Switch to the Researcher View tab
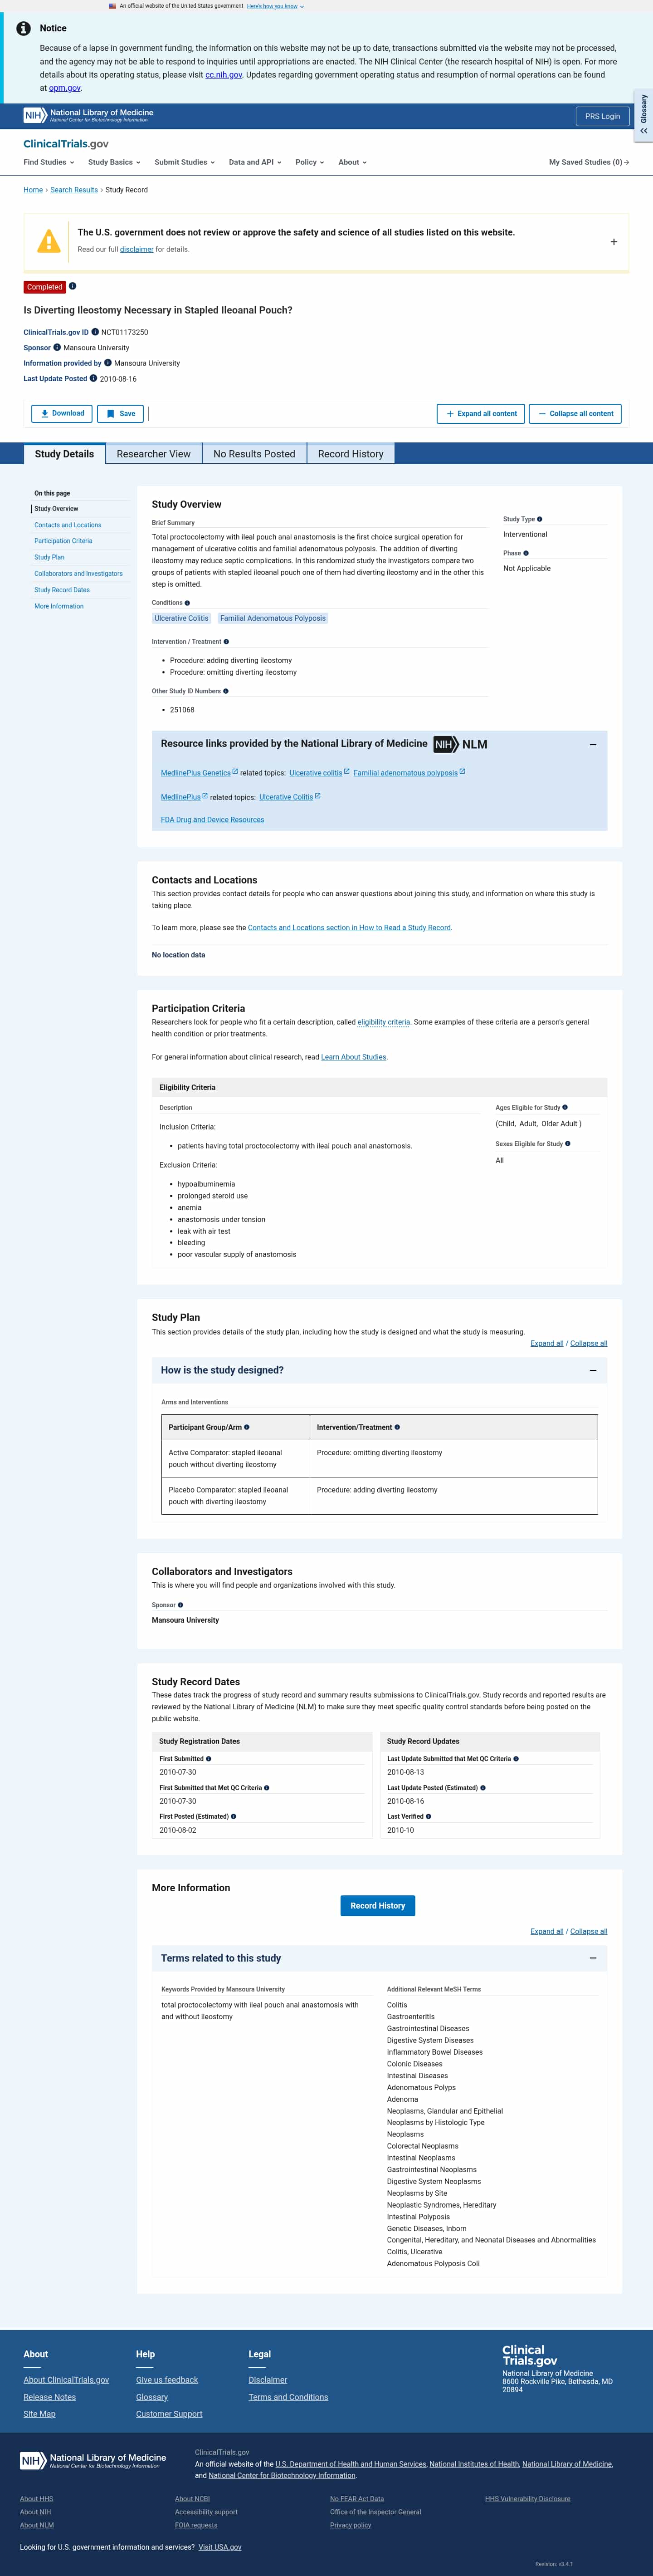 (x=153, y=454)
